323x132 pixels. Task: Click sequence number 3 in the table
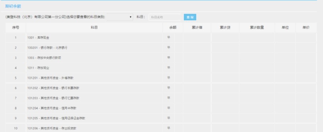click(16, 58)
